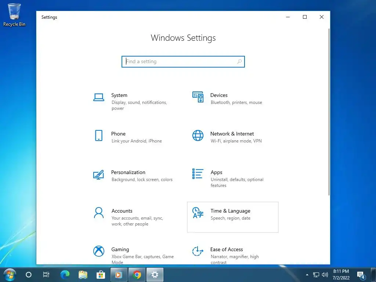Click the System heading text
Screen dimensions: 376x282
pos(119,95)
